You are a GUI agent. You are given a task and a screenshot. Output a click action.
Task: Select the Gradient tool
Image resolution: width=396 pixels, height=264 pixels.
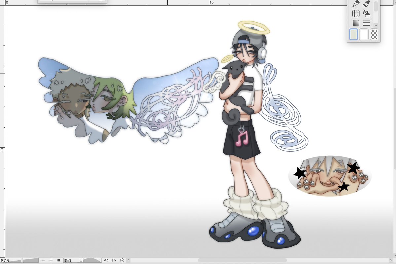pos(356,23)
